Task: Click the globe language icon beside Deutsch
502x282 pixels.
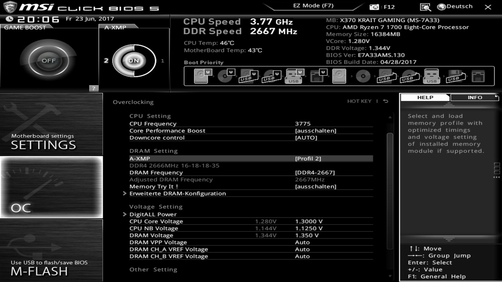Action: [442, 7]
